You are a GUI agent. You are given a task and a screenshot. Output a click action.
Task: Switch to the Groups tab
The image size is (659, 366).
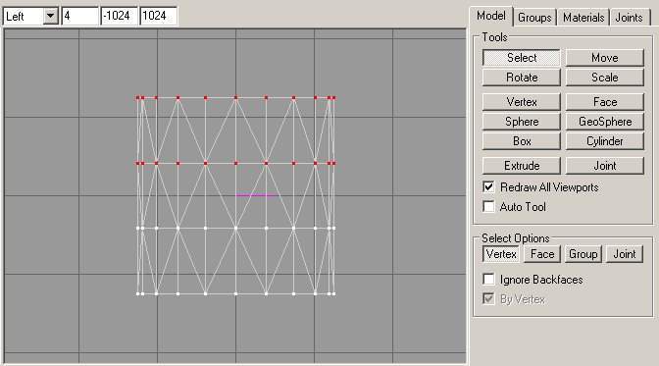pos(534,18)
